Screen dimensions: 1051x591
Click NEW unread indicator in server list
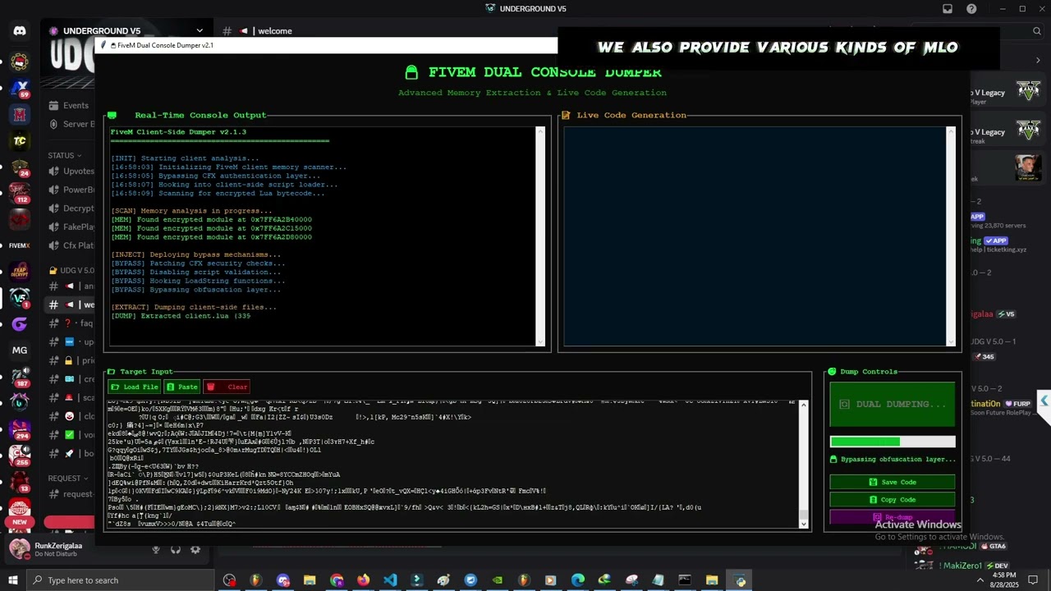pos(20,522)
